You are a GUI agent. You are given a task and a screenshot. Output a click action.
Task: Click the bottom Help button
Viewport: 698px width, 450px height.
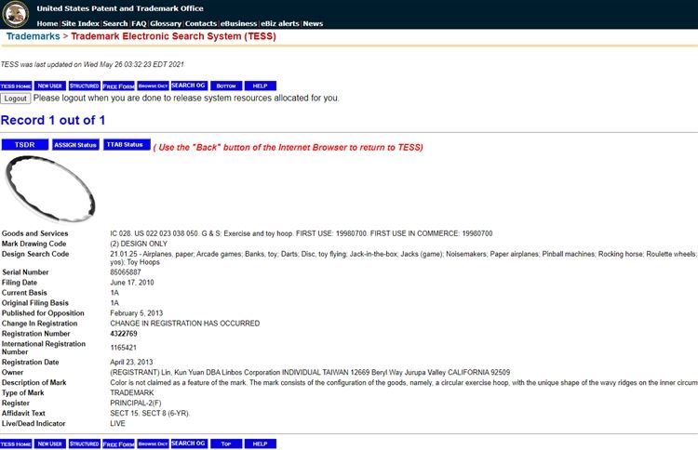261,443
